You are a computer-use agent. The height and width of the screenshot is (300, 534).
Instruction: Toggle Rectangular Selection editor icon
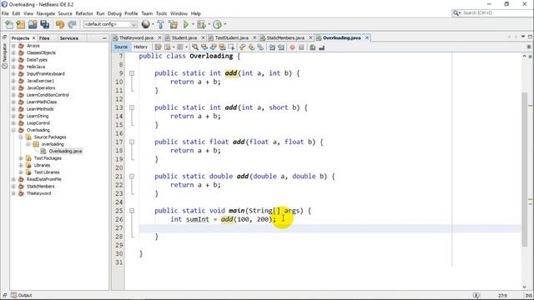tap(231, 47)
